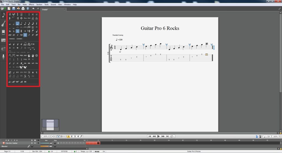Open the Sound menu

point(53,4)
